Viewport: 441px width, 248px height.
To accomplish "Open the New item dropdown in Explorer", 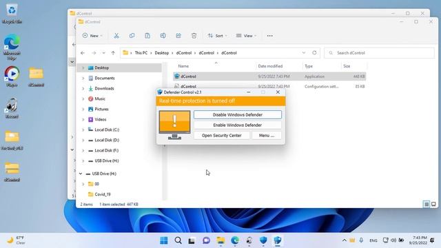I will pyautogui.click(x=92, y=36).
